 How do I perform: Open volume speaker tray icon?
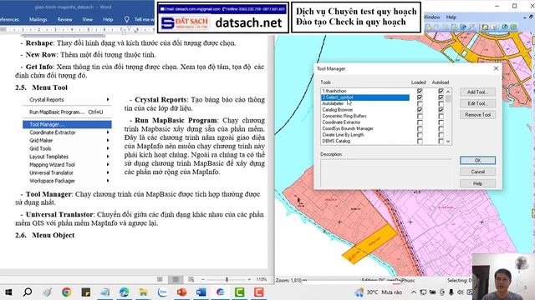tap(461, 292)
